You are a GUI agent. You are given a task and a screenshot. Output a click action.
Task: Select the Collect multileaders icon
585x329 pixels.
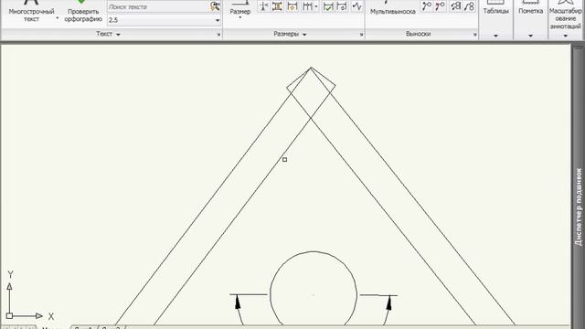point(469,6)
